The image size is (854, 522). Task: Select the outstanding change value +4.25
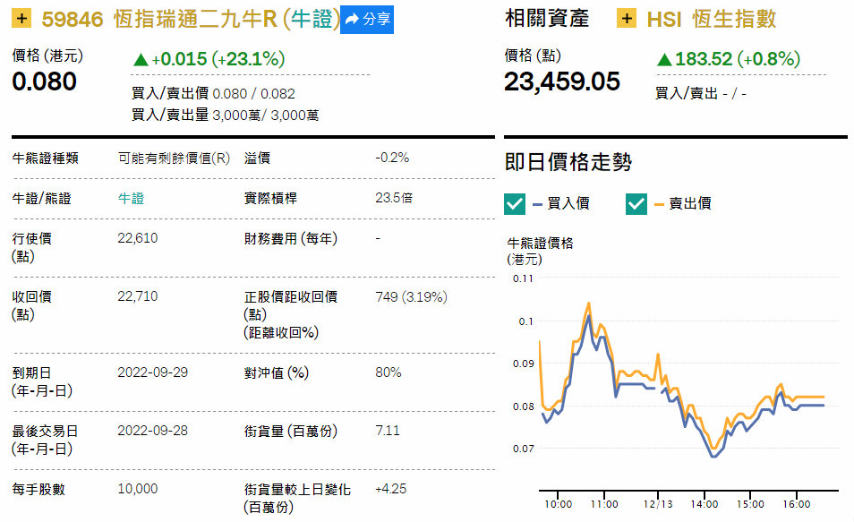coord(390,489)
